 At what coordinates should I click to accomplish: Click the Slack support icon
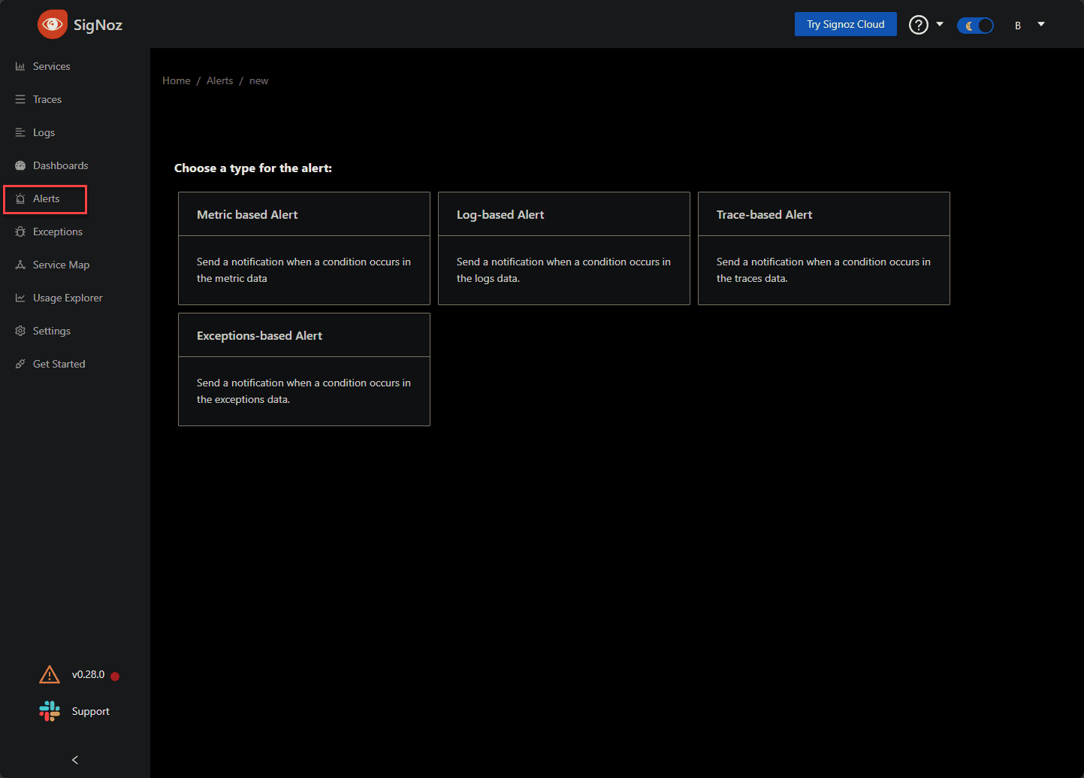[x=50, y=711]
